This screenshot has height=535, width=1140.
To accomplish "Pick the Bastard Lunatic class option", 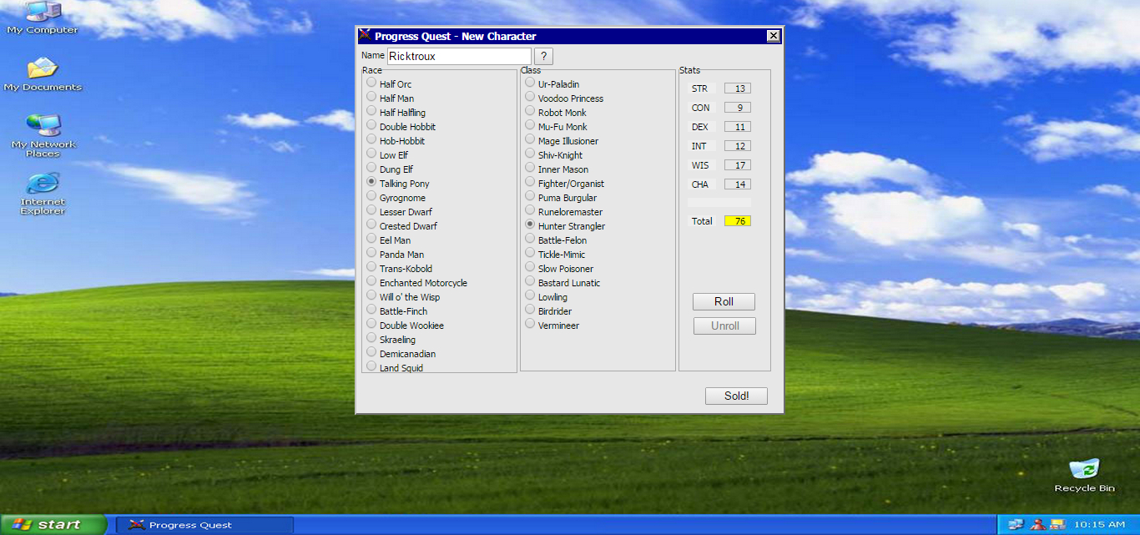I will click(530, 282).
